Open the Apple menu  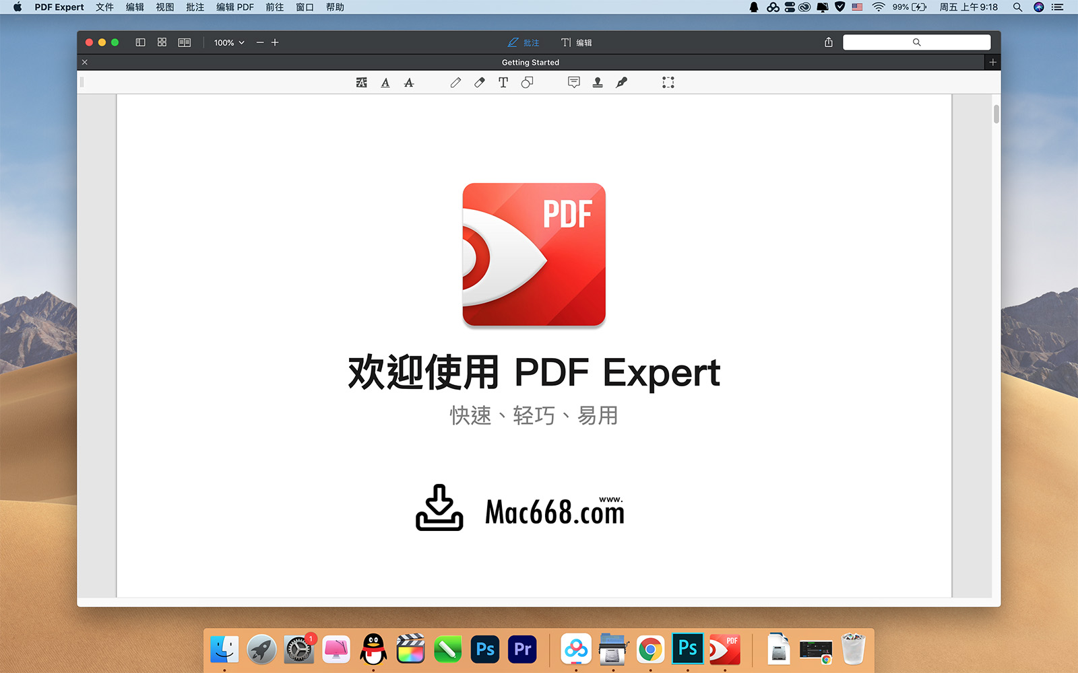click(x=18, y=7)
